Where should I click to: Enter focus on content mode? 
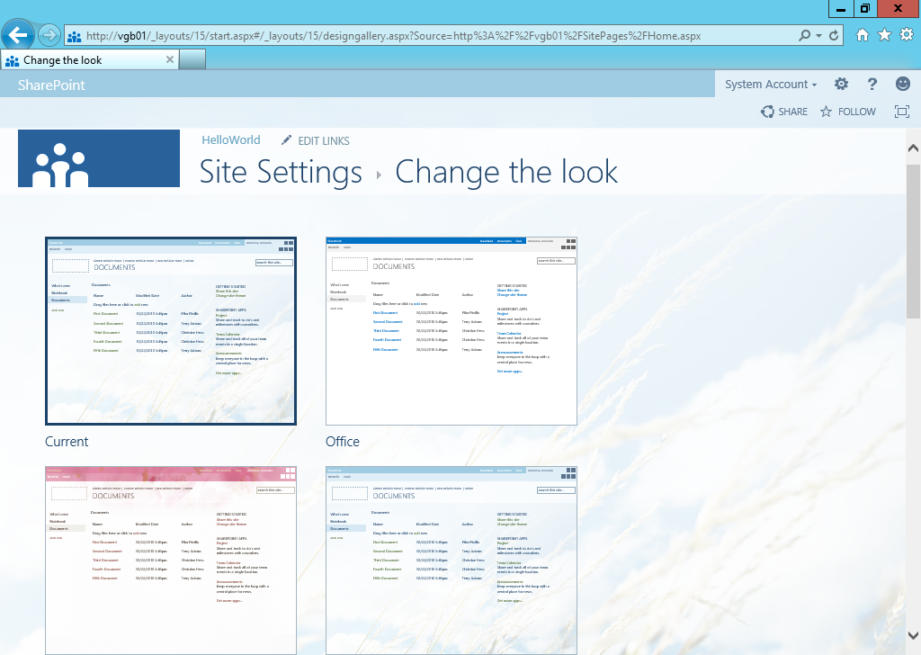[x=901, y=112]
